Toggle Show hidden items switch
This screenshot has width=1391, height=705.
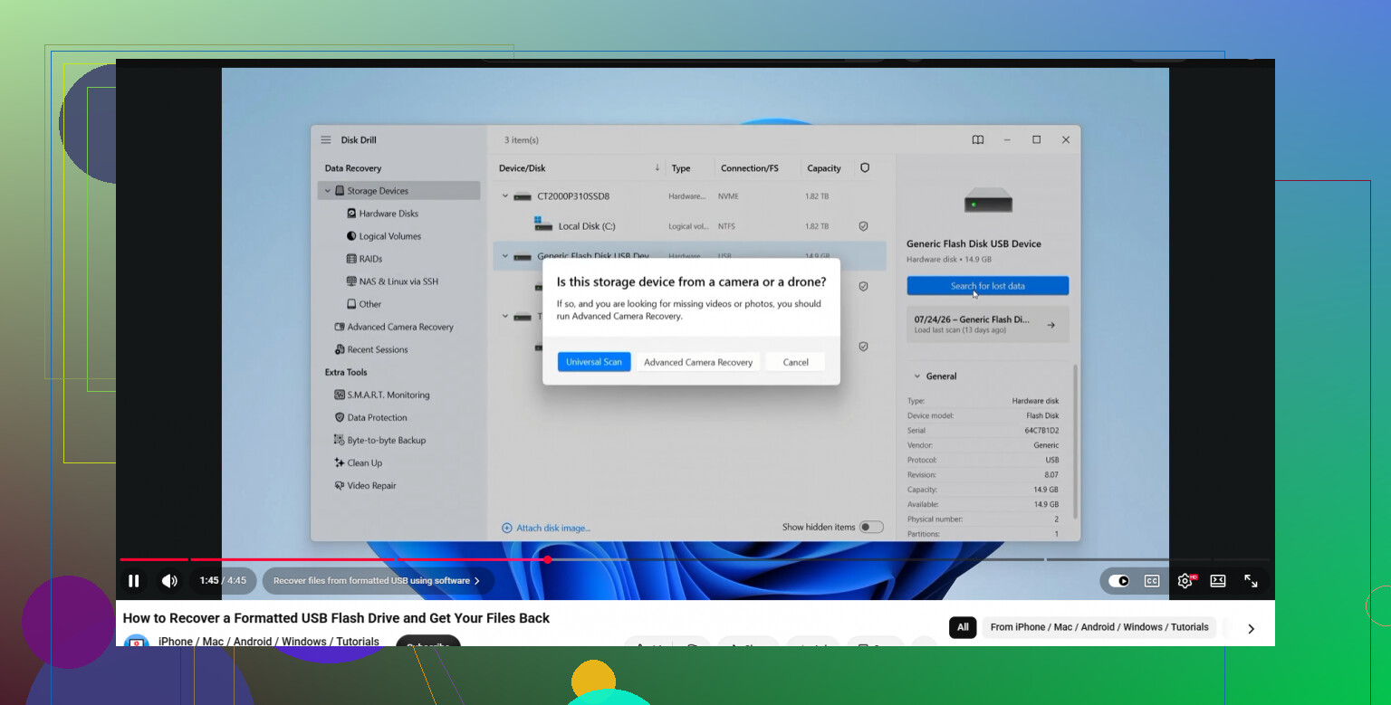pos(871,527)
